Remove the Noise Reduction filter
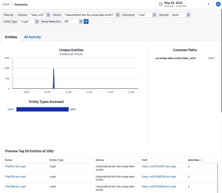The height and width of the screenshot is (193, 222). 81,21
